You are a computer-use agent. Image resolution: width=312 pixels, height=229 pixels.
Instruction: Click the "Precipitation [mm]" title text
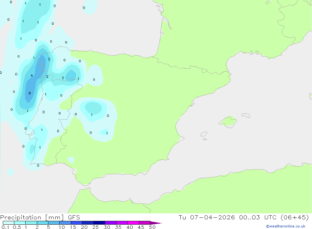32,217
